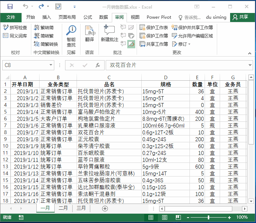The width and height of the screenshot is (256, 223).
Task: Switch to the 三月 sheet tab
Action: (81, 208)
